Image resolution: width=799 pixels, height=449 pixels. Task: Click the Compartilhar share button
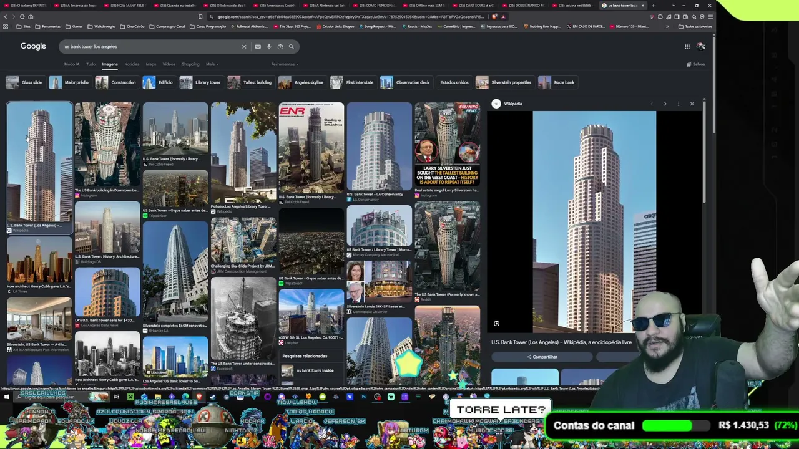pos(542,357)
